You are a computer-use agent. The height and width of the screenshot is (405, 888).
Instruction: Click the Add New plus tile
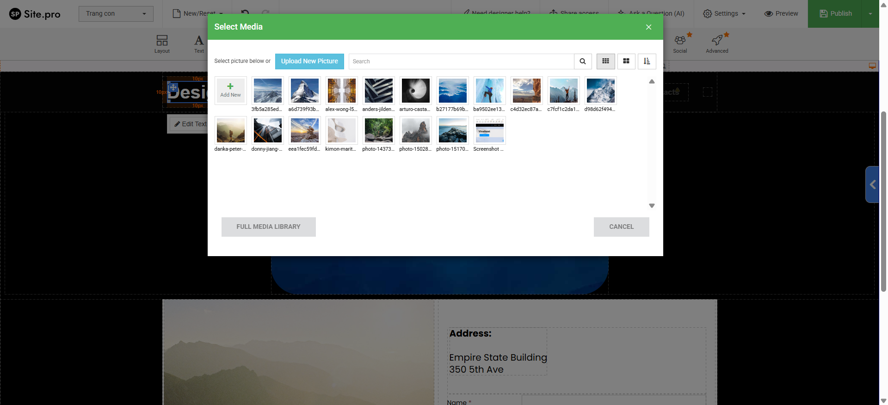[230, 90]
